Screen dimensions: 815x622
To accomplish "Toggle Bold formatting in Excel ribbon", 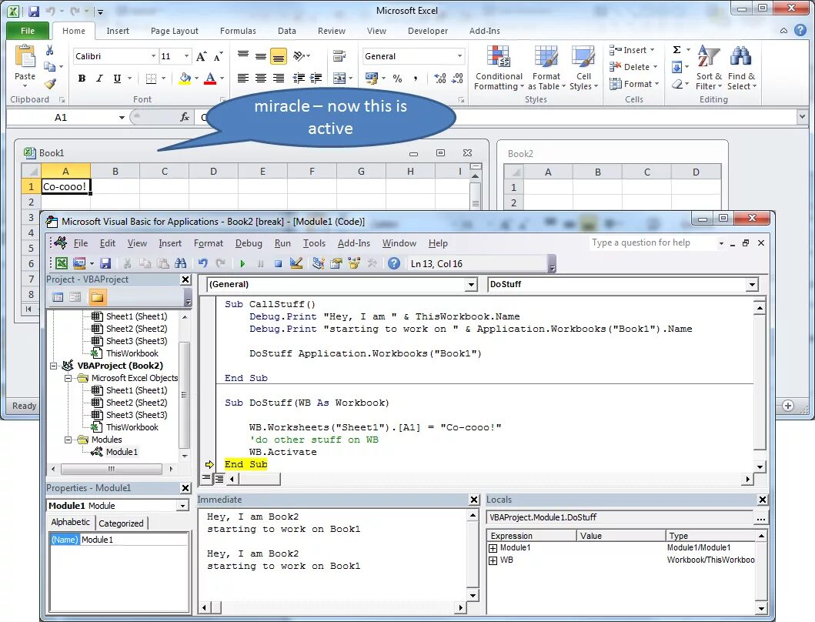I will [x=82, y=79].
